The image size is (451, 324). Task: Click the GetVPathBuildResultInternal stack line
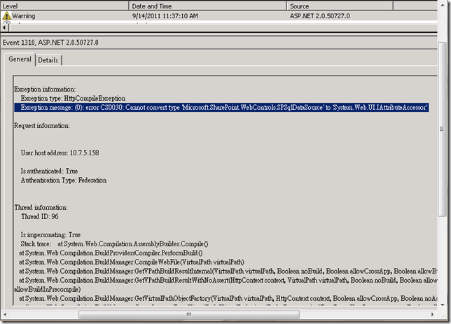pyautogui.click(x=228, y=271)
